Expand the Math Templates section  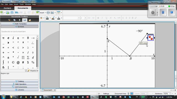[20, 24]
